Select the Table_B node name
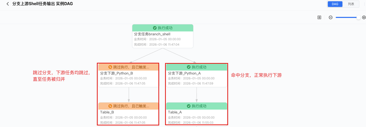Screen dimensions: 366x127 pos(107,112)
